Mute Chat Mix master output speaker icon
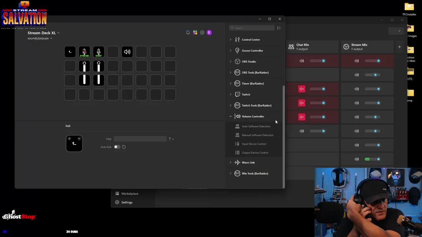 tap(302, 61)
